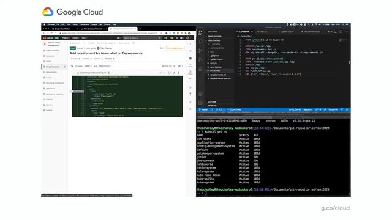392x220 pixels.
Task: Open Repository in GitLab sidebar
Action: pos(50,56)
